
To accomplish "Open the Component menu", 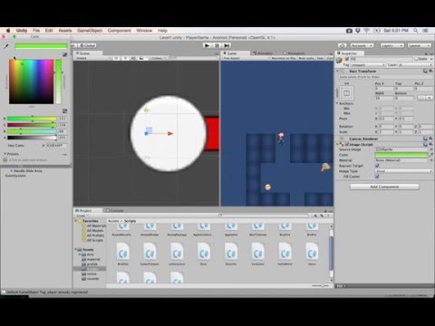I will point(120,31).
